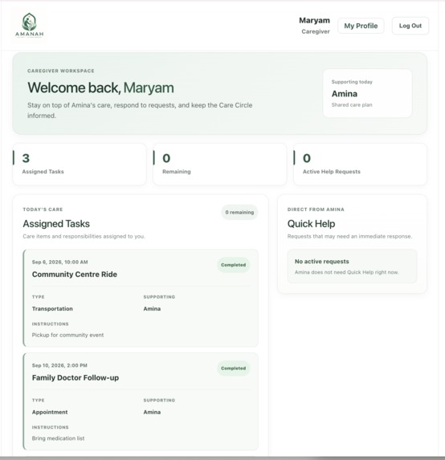Click the Shared care plan text

point(352,104)
